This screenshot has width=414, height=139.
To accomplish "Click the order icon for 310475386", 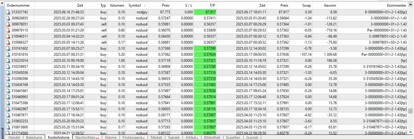I will click(x=8, y=103).
